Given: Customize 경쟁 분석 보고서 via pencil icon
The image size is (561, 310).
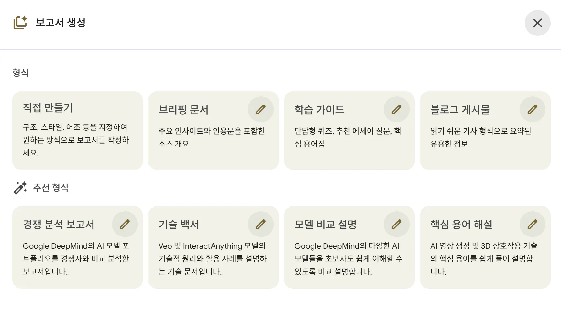Looking at the screenshot, I should [x=125, y=224].
